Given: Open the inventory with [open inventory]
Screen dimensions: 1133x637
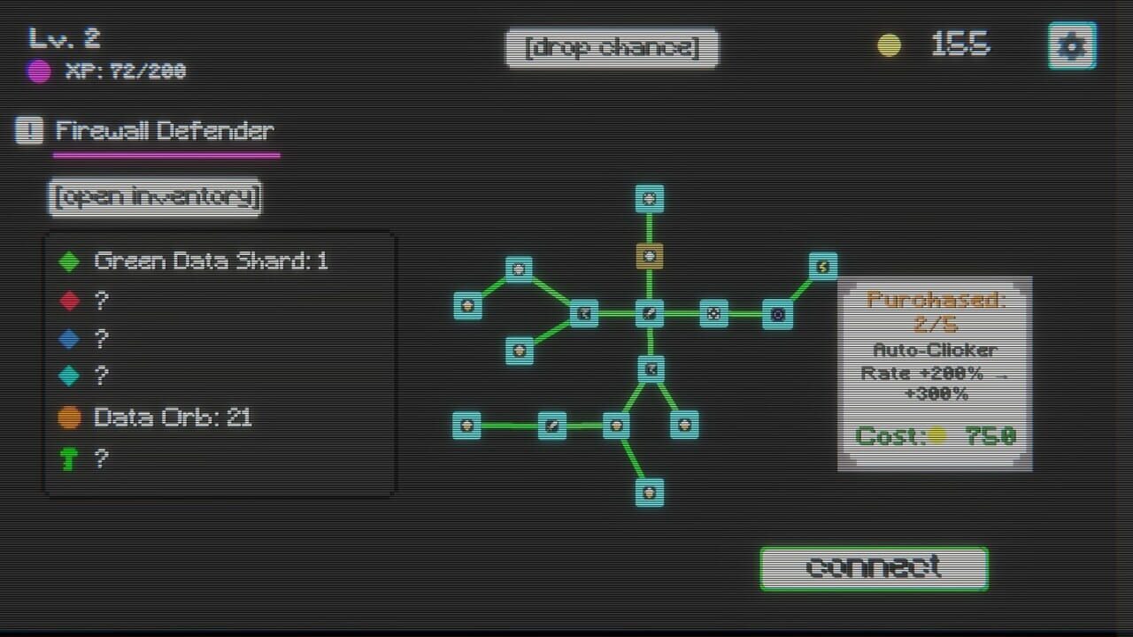Looking at the screenshot, I should pos(154,196).
